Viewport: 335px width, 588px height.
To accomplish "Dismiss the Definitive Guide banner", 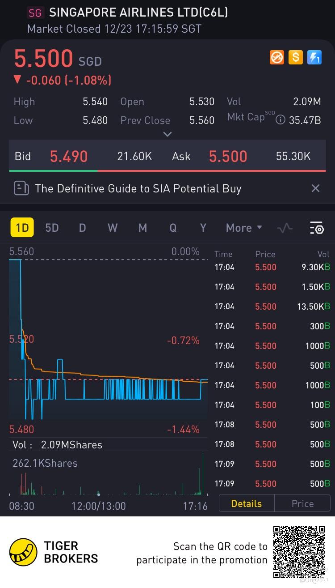I will [315, 188].
